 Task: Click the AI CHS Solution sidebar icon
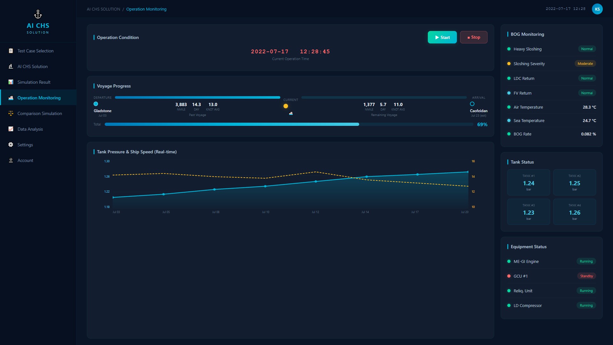point(11,66)
